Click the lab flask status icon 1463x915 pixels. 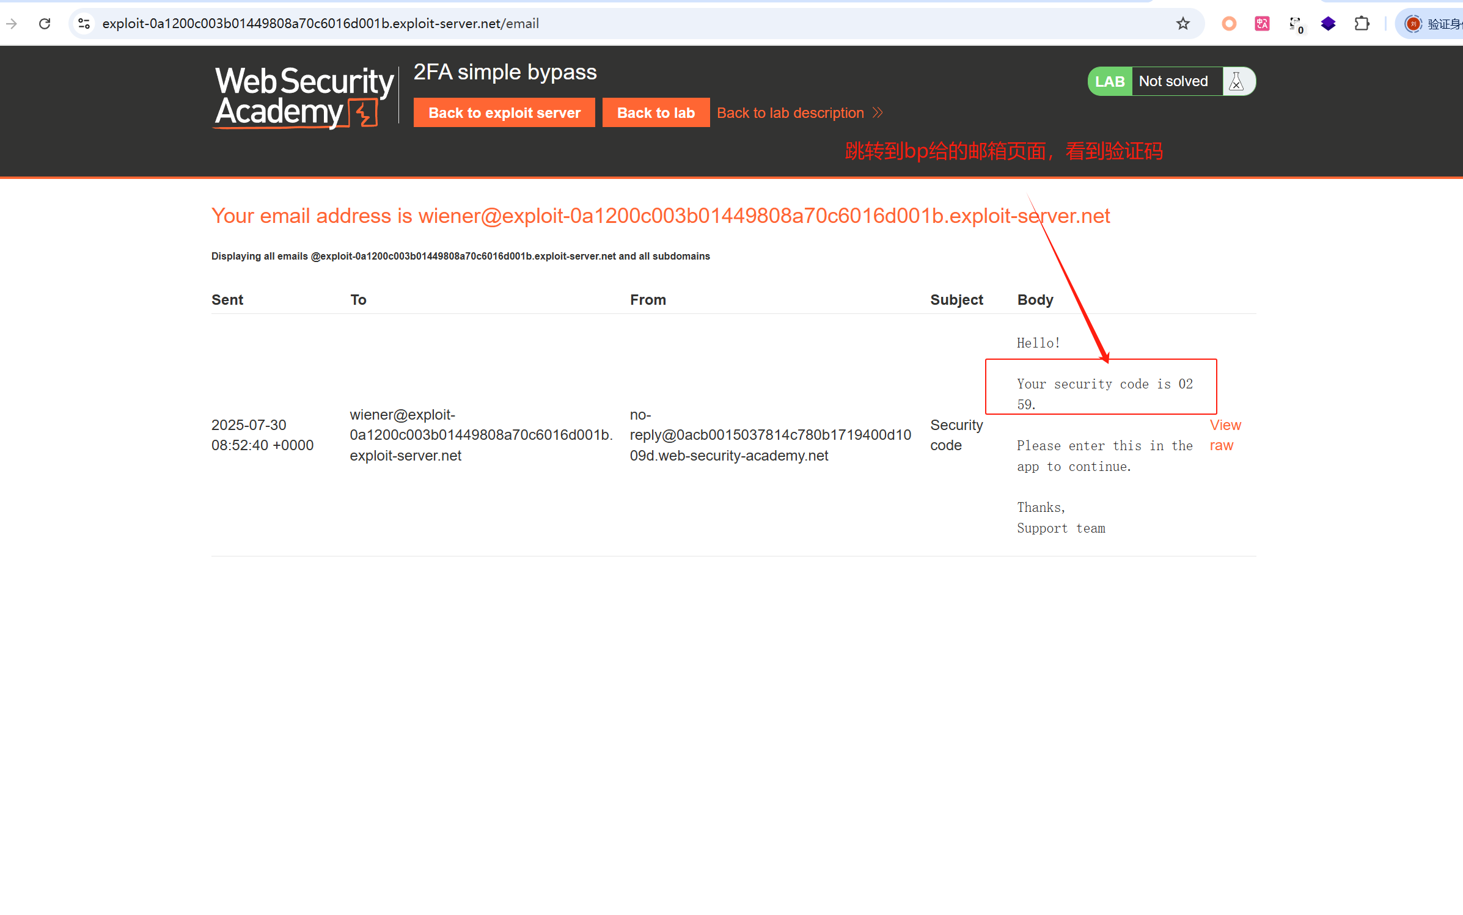click(x=1236, y=81)
